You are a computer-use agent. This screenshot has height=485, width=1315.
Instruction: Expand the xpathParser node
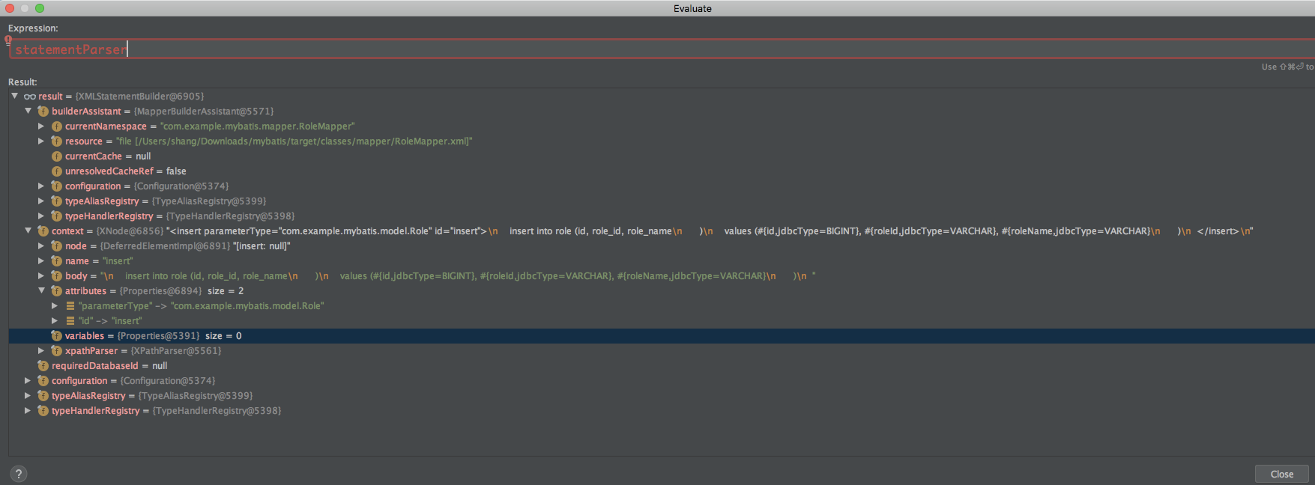pos(41,351)
